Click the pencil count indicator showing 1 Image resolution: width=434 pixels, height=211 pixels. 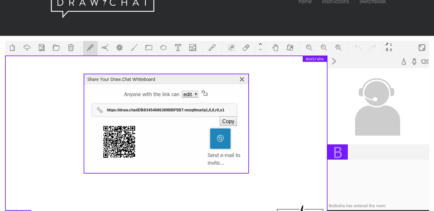[x=389, y=44]
